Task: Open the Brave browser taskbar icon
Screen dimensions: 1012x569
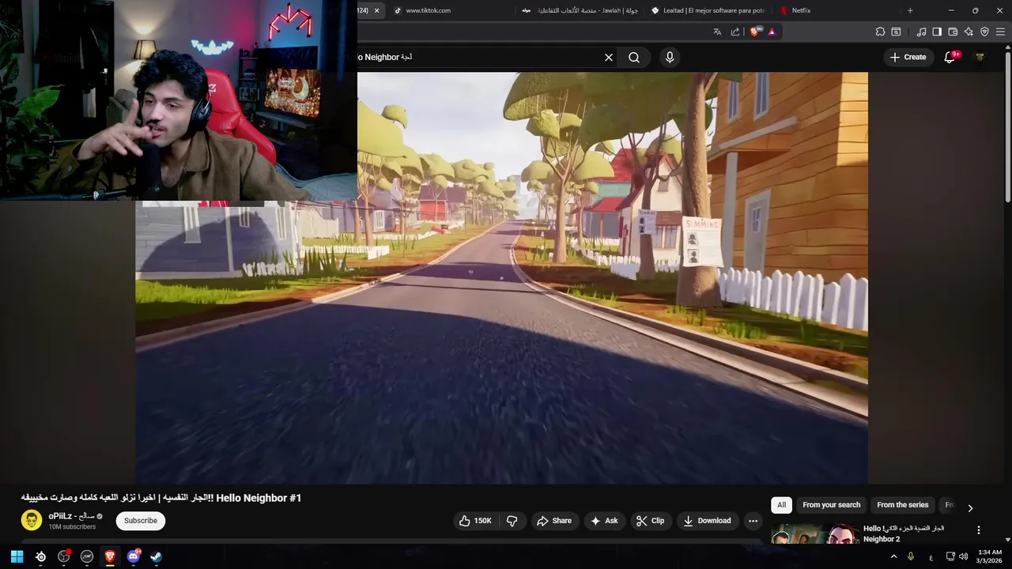Action: click(110, 556)
